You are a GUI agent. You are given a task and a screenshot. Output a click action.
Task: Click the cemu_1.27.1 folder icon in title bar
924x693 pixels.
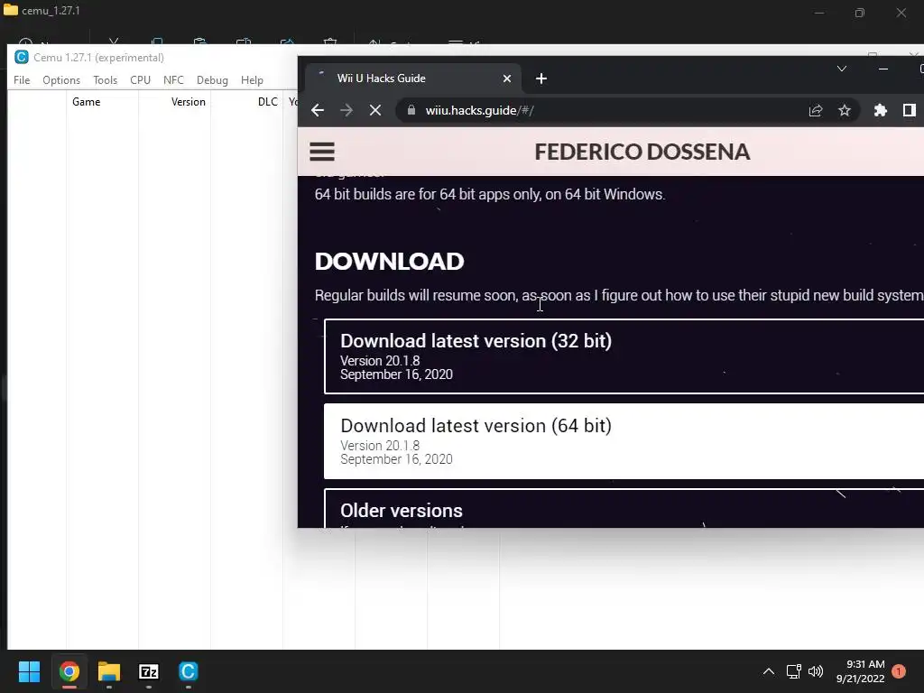(11, 10)
